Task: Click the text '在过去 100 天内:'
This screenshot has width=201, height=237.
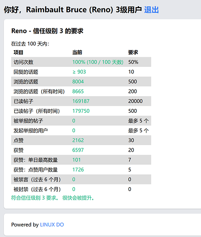Action: coord(30,44)
